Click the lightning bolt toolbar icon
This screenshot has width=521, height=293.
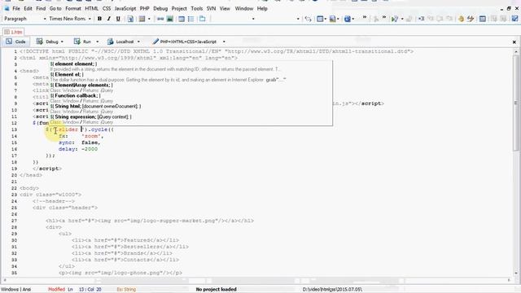tap(471, 19)
